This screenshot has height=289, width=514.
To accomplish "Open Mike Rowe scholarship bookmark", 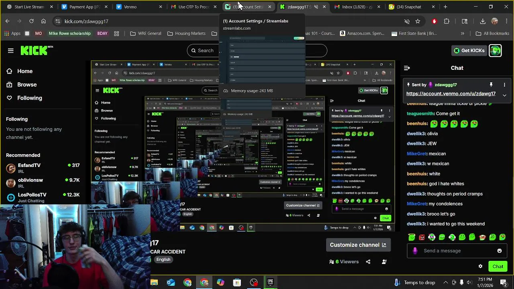I will point(69,33).
